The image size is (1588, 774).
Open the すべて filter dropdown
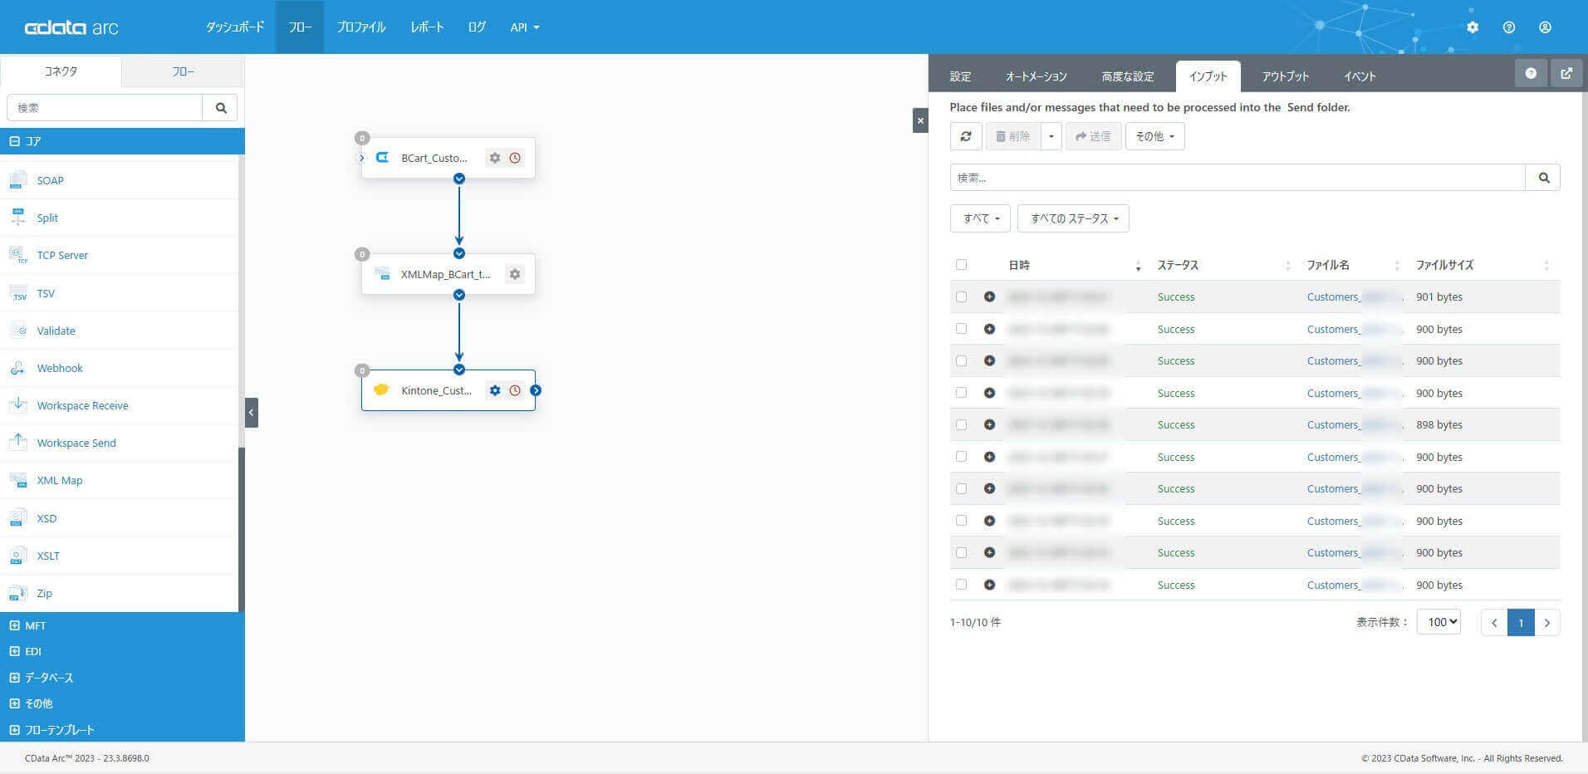(x=980, y=218)
